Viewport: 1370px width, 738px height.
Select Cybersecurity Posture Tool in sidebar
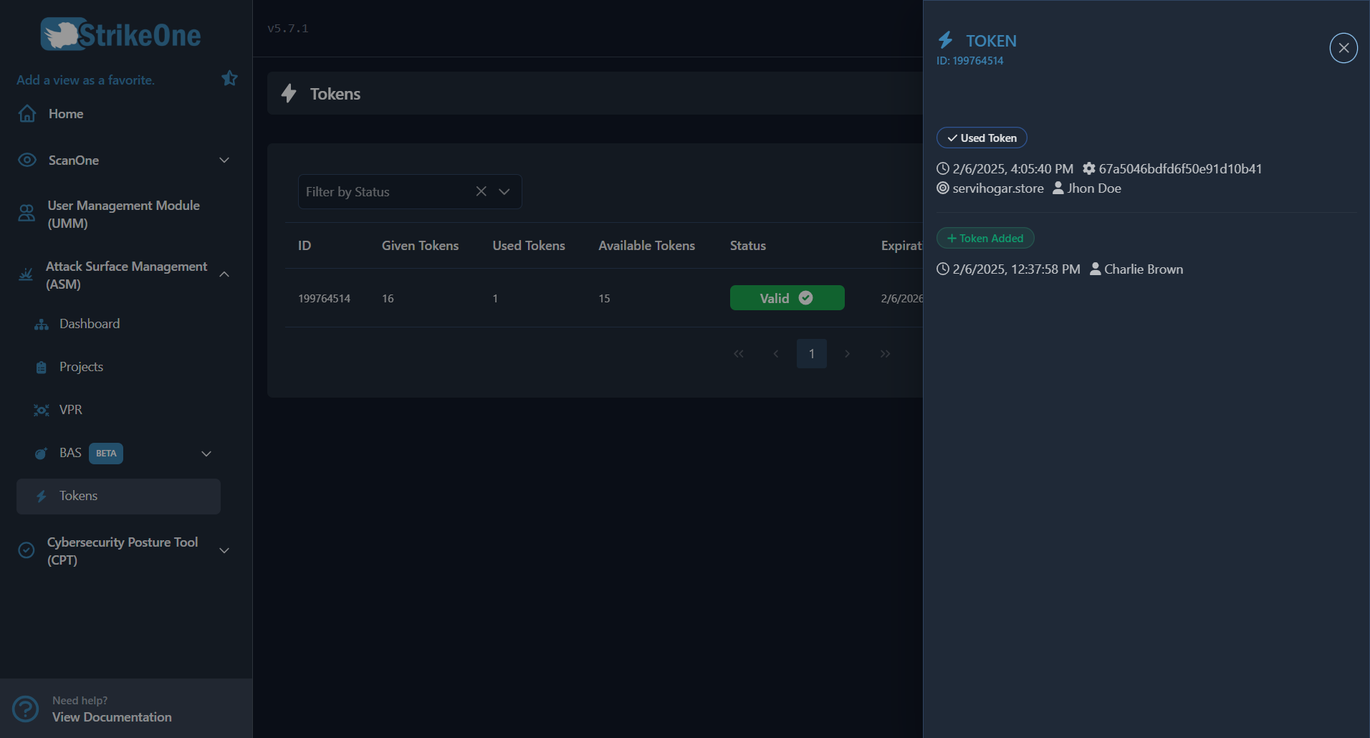[123, 550]
